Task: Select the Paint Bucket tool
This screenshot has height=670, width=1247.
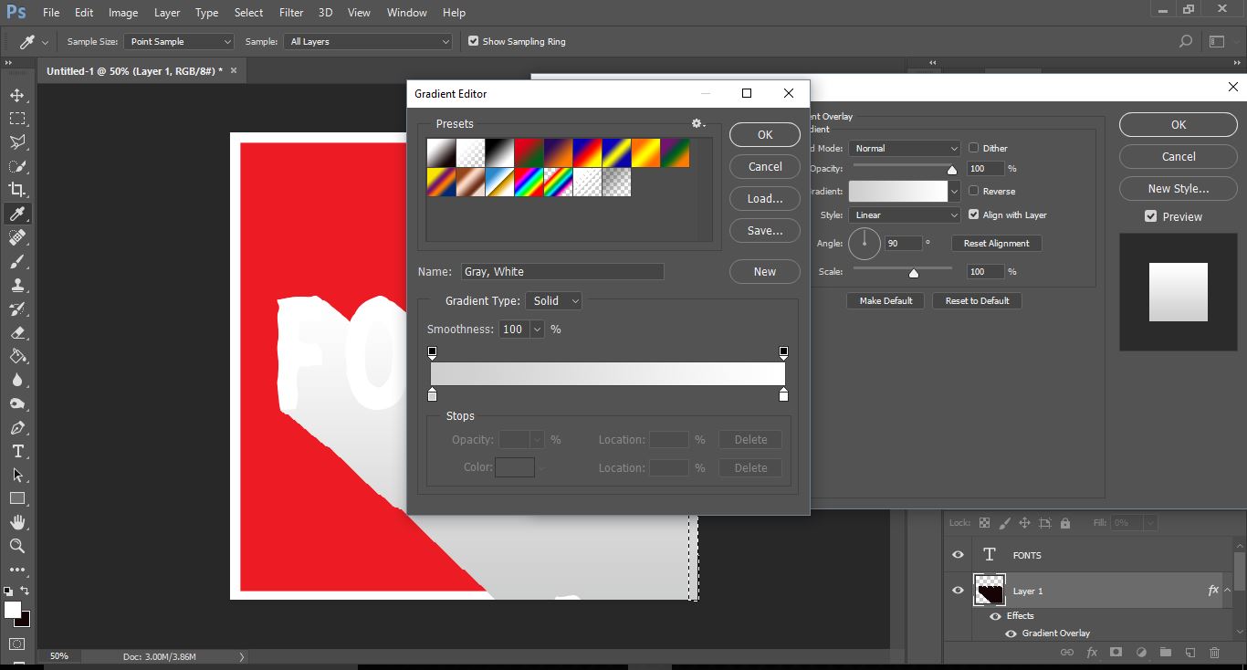Action: [17, 356]
